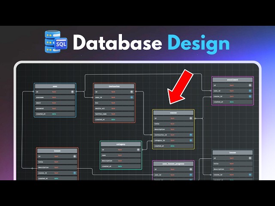Viewport: 275px width, 206px height.
Task: Click the email field in user table
Action: [55, 103]
